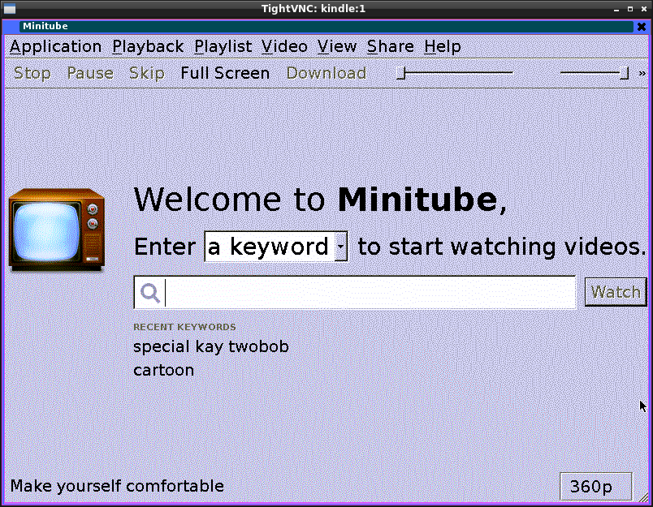Close the Minitube window
Screen dimensions: 653x507
tap(642, 27)
